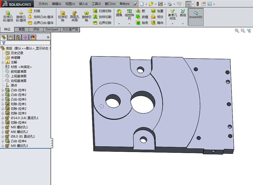Switch to the 评估 tab
253x185 pixels.
pyautogui.click(x=36, y=29)
